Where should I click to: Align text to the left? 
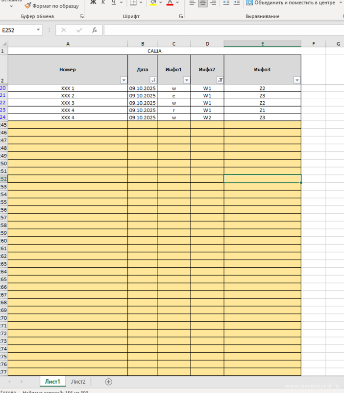(x=192, y=3)
